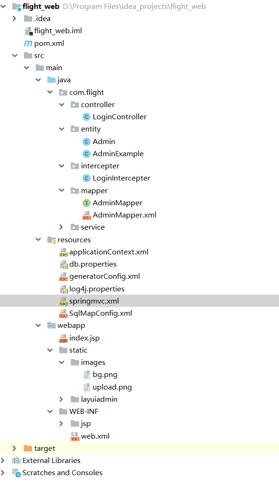Screen dimensions: 279x485
Task: Click the web.xml descriptor icon
Action: click(75, 436)
